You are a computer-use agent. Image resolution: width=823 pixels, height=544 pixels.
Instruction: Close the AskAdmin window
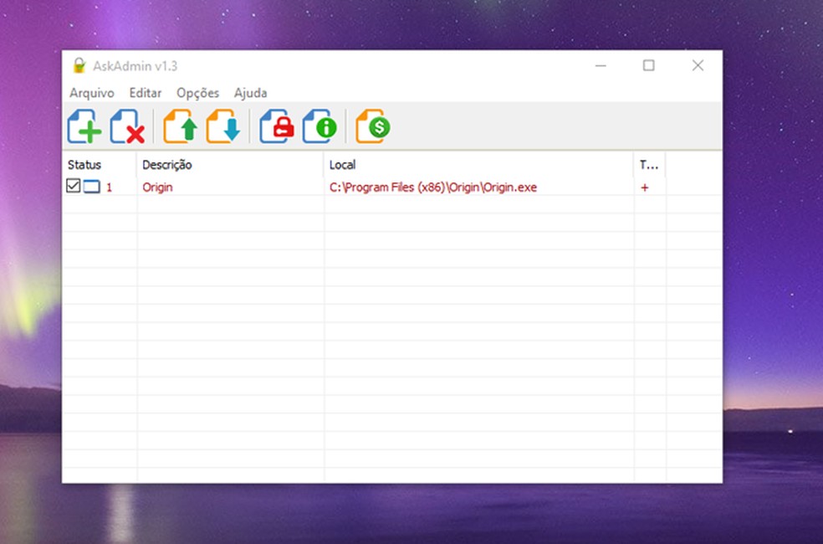pyautogui.click(x=698, y=65)
